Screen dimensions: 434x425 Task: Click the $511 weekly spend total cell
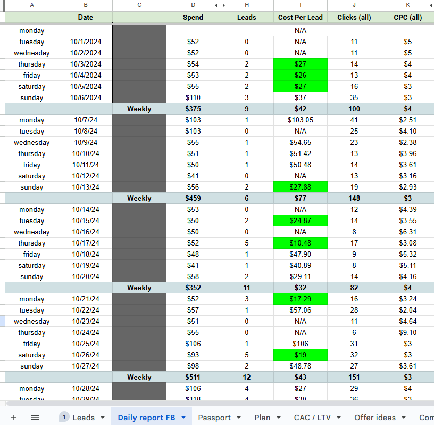[x=193, y=378]
